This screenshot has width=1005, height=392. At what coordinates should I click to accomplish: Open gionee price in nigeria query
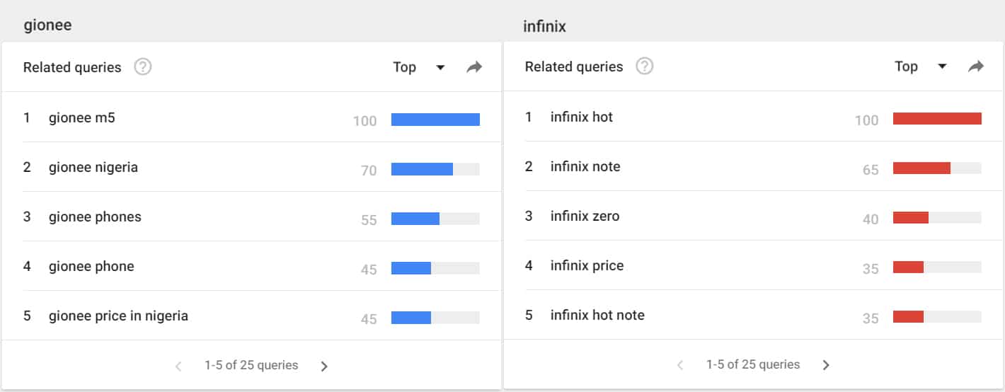click(x=118, y=316)
